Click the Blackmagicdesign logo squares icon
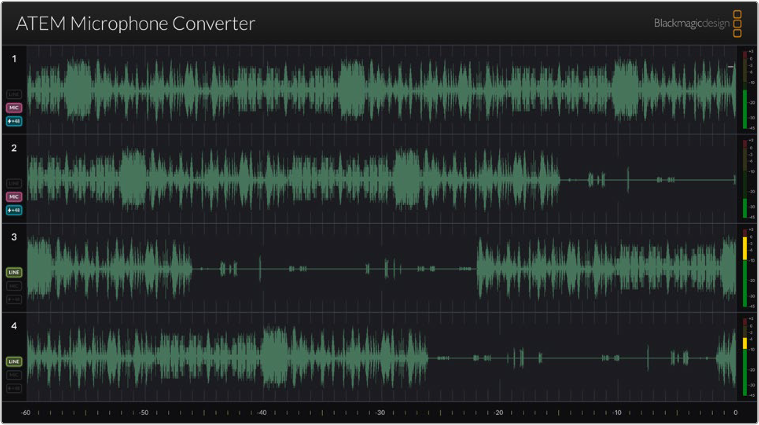The image size is (759, 425). (x=737, y=23)
